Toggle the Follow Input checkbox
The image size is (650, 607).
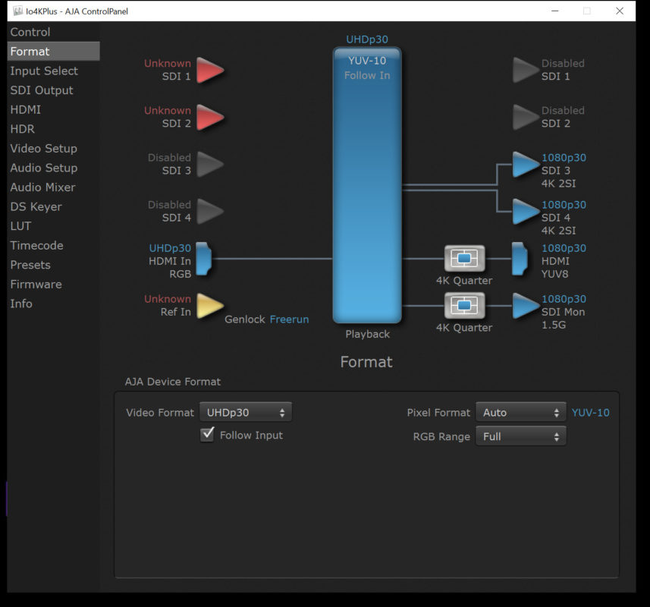[x=207, y=435]
